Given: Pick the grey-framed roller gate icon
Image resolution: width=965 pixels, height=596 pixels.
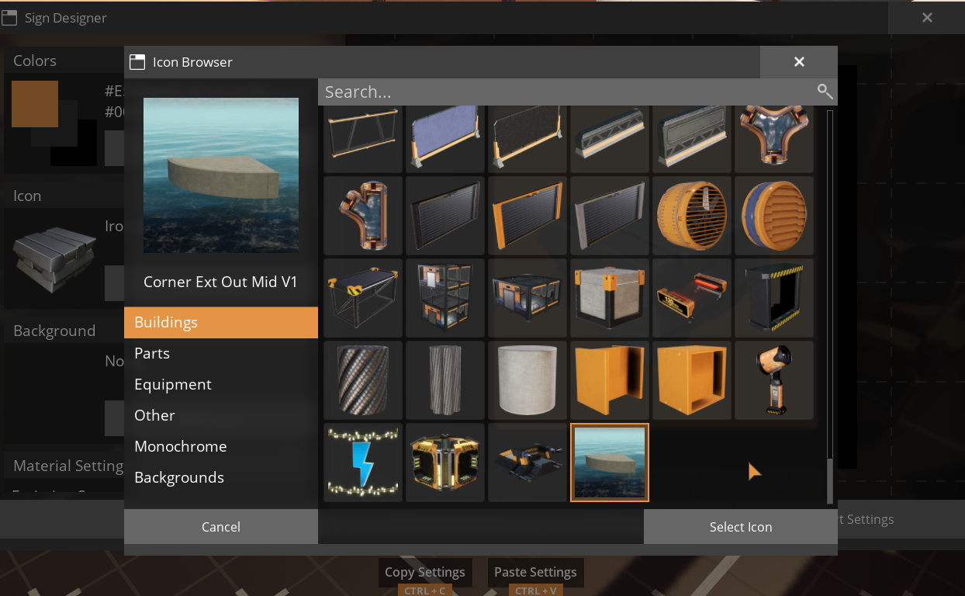Looking at the screenshot, I should tap(610, 215).
